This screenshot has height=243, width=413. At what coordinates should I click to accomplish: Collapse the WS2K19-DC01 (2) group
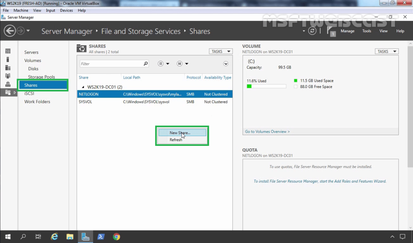83,87
